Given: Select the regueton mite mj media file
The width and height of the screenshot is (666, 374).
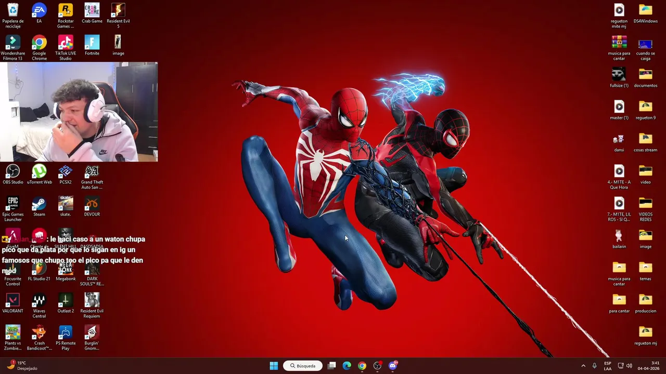Looking at the screenshot, I should pos(619,16).
